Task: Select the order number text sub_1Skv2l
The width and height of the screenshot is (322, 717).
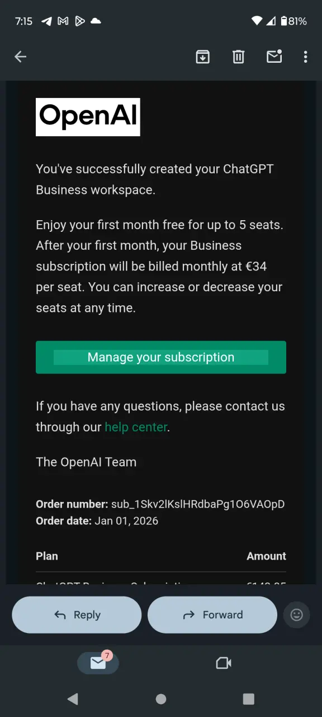Action: [198, 504]
